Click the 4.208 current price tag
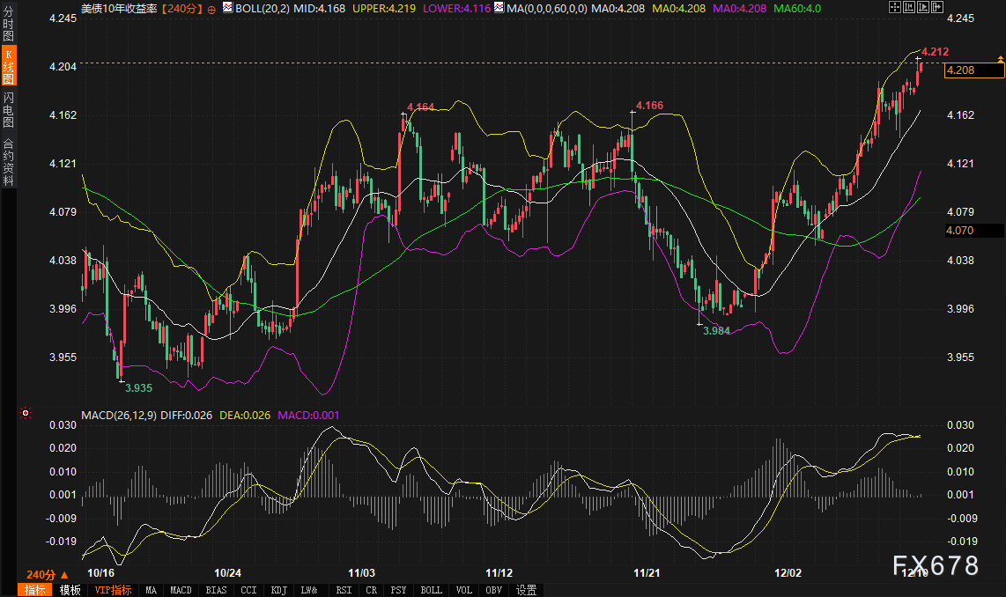The image size is (1006, 597). click(x=973, y=70)
